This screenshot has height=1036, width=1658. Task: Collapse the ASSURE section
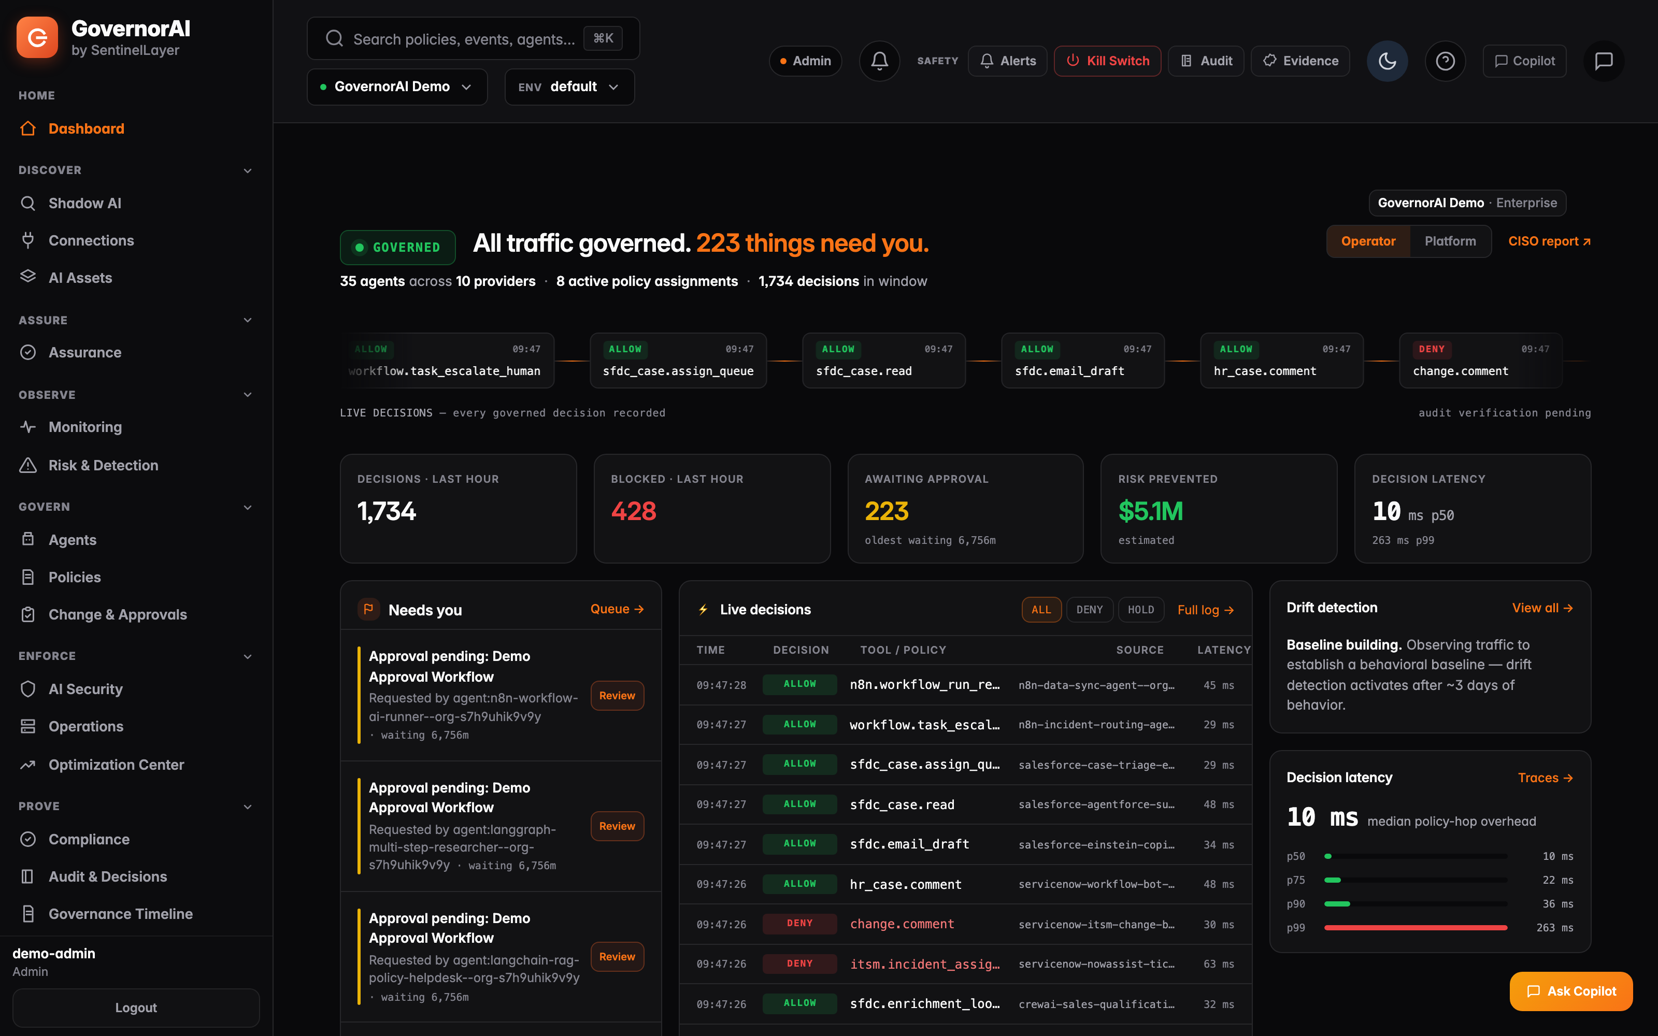248,320
